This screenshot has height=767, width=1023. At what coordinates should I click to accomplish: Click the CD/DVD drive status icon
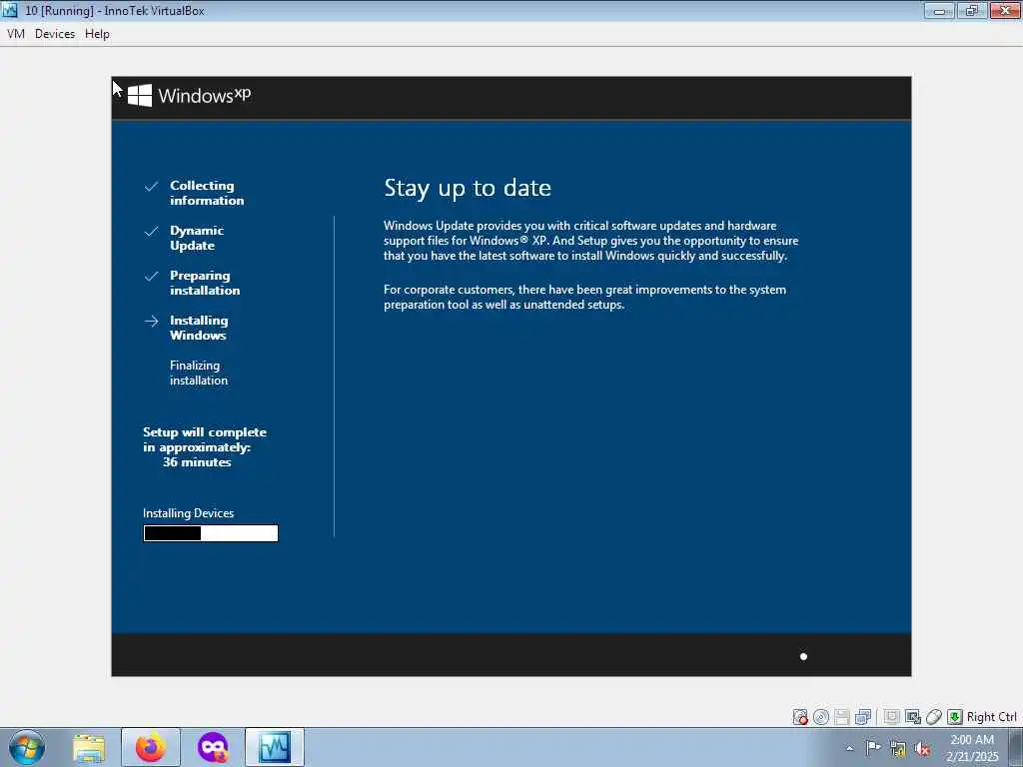pos(821,717)
